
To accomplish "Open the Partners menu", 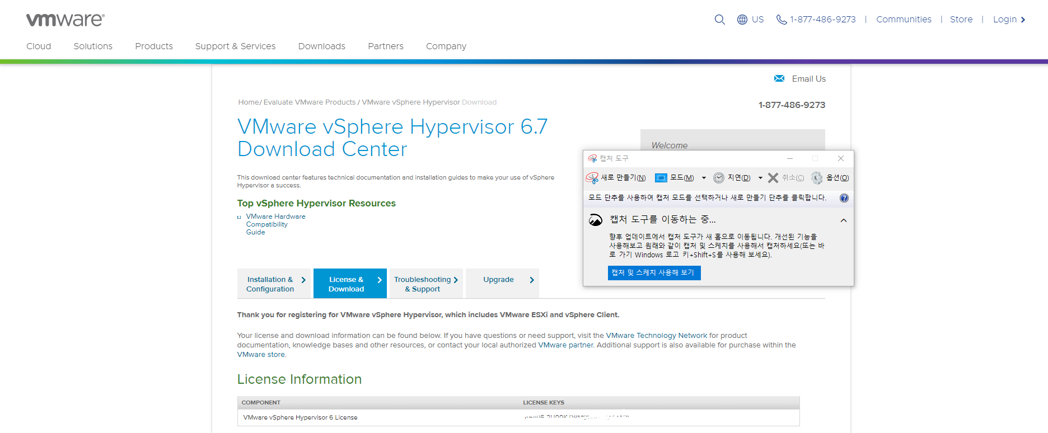I will 386,46.
